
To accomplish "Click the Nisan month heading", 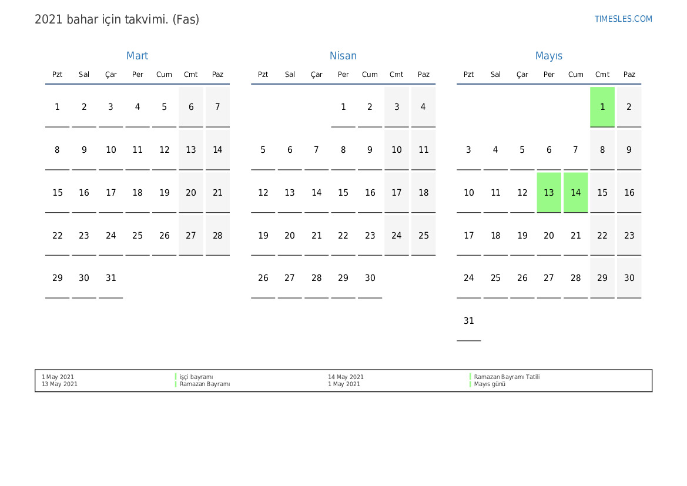I will click(343, 56).
